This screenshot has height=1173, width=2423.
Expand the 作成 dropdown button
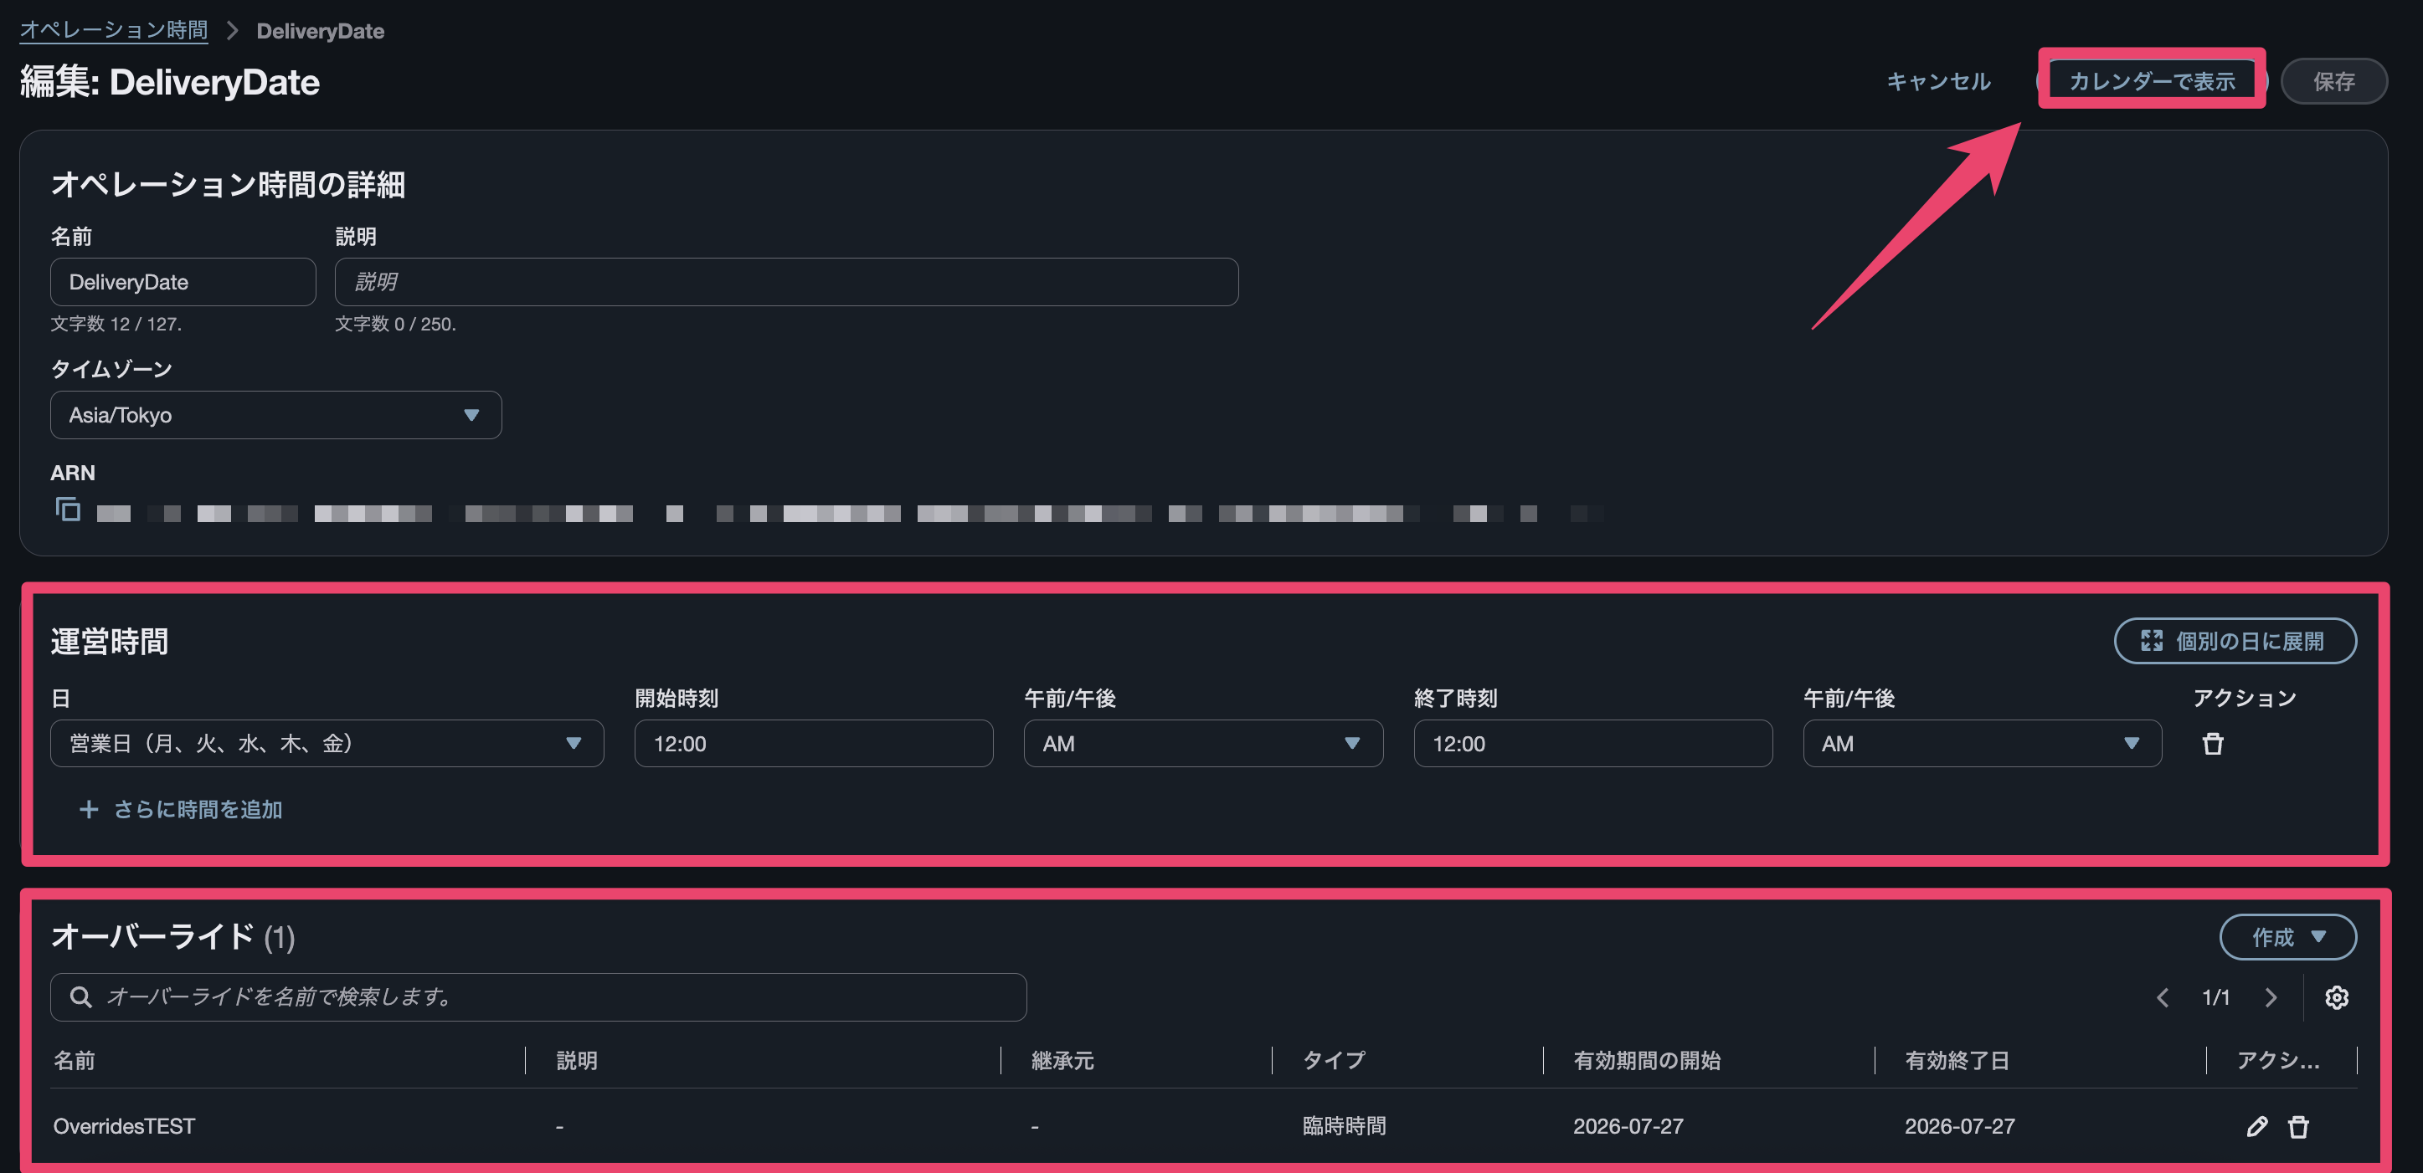2287,937
